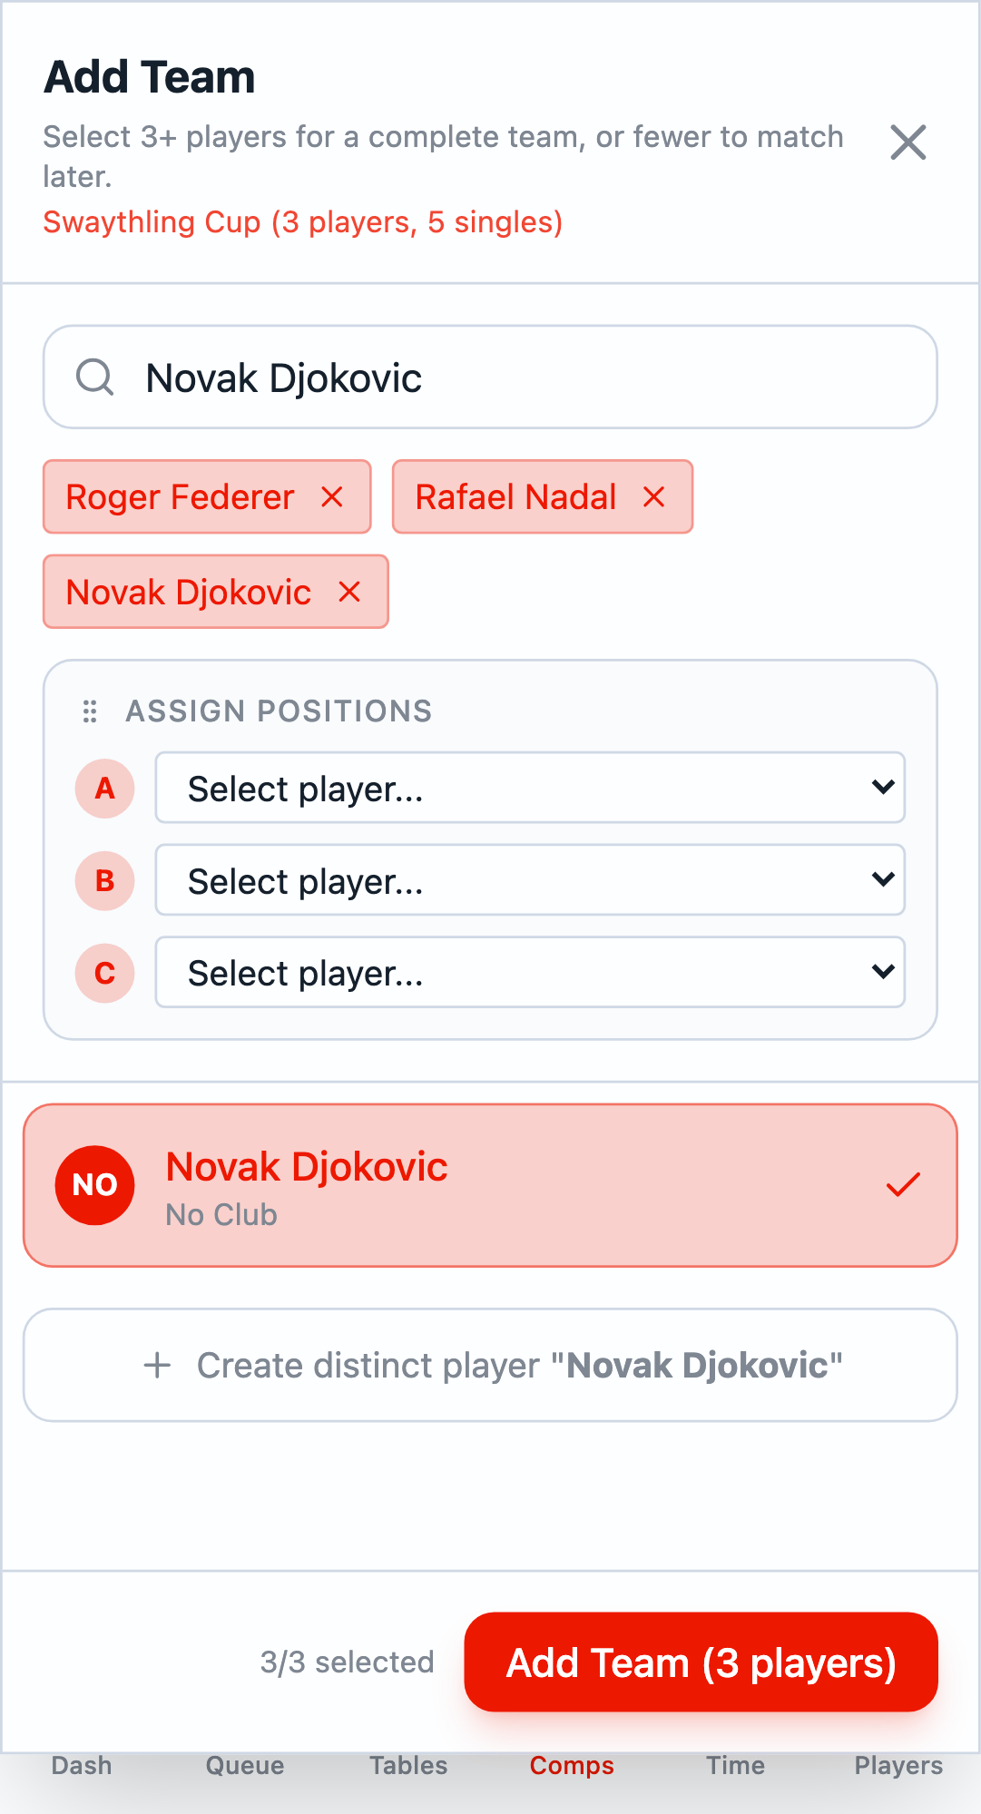The width and height of the screenshot is (981, 1814).
Task: Click the position C badge
Action: (x=105, y=973)
